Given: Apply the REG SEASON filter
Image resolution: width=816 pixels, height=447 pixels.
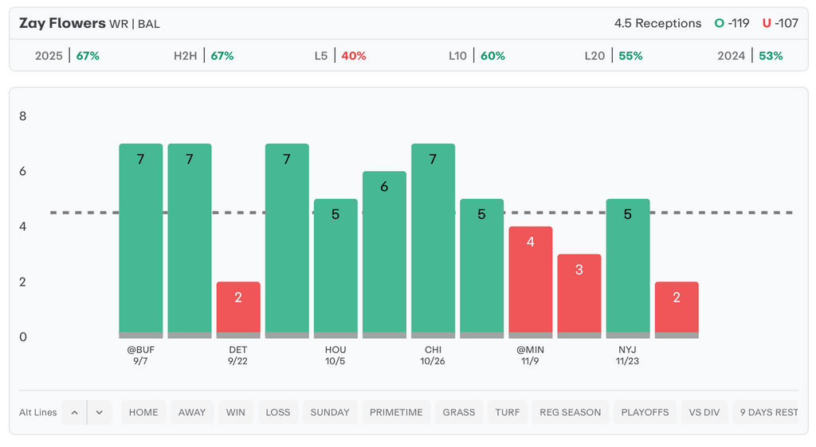Looking at the screenshot, I should (571, 412).
